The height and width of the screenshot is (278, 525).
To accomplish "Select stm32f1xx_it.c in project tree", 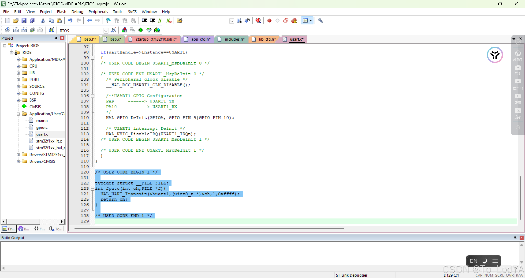I will click(x=49, y=141).
